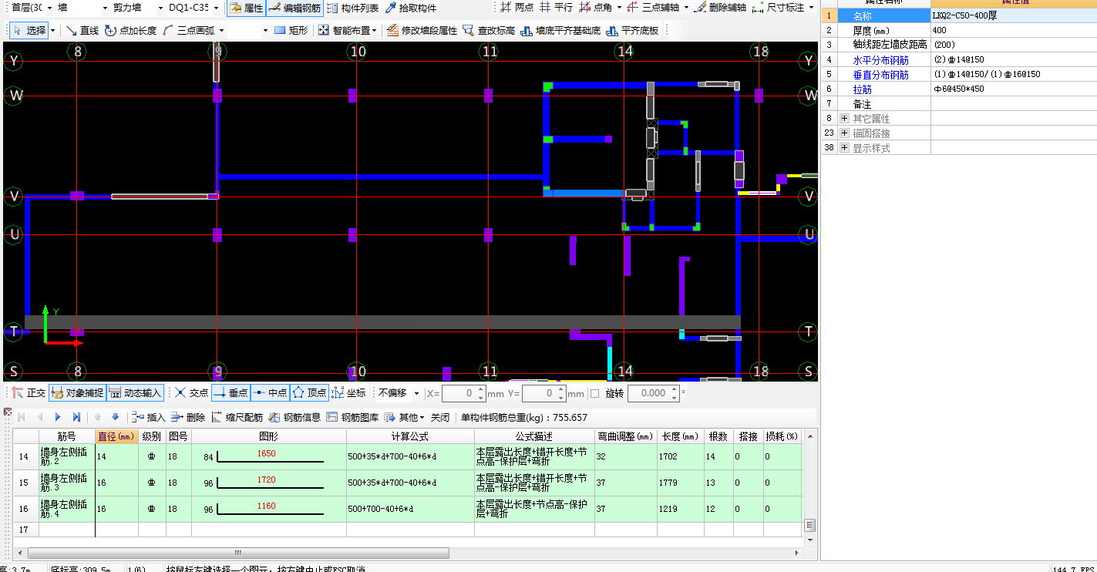Click the 计算公式 column header
Image resolution: width=1097 pixels, height=572 pixels.
coord(410,436)
